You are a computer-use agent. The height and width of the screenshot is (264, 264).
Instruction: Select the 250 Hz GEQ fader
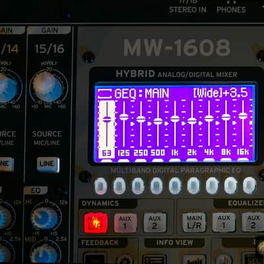[x=141, y=119]
